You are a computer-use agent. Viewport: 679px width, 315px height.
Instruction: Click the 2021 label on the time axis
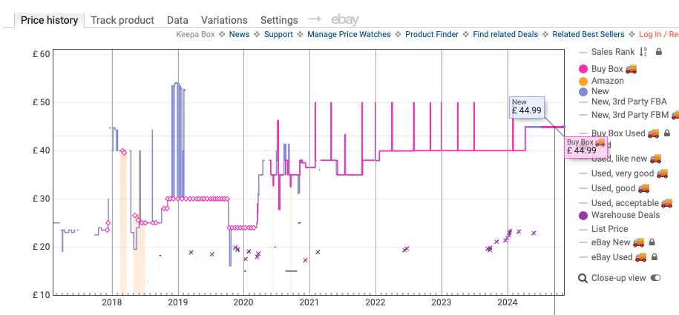309,302
